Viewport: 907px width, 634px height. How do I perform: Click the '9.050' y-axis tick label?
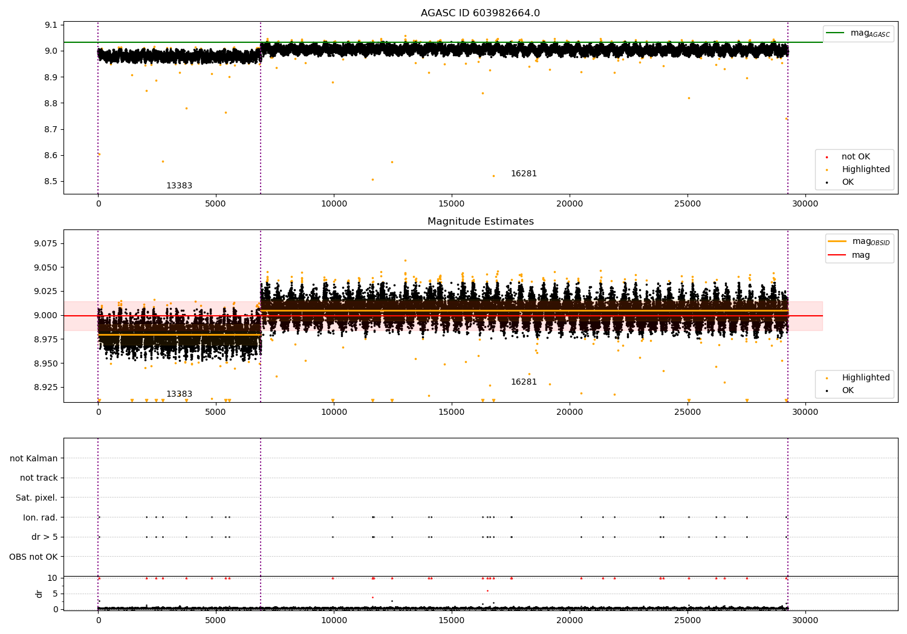coord(47,267)
